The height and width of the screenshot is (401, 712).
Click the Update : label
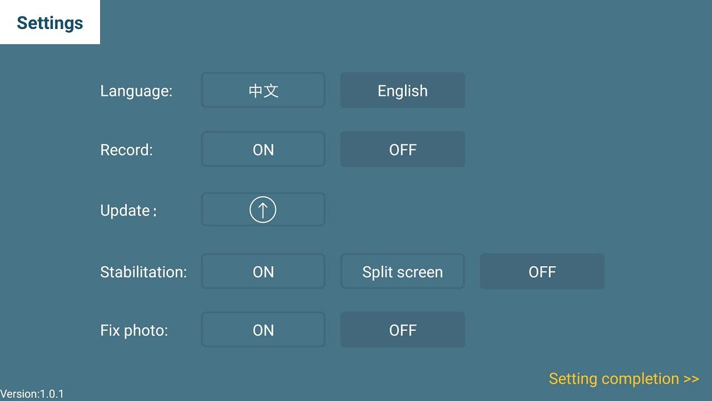[x=128, y=211]
